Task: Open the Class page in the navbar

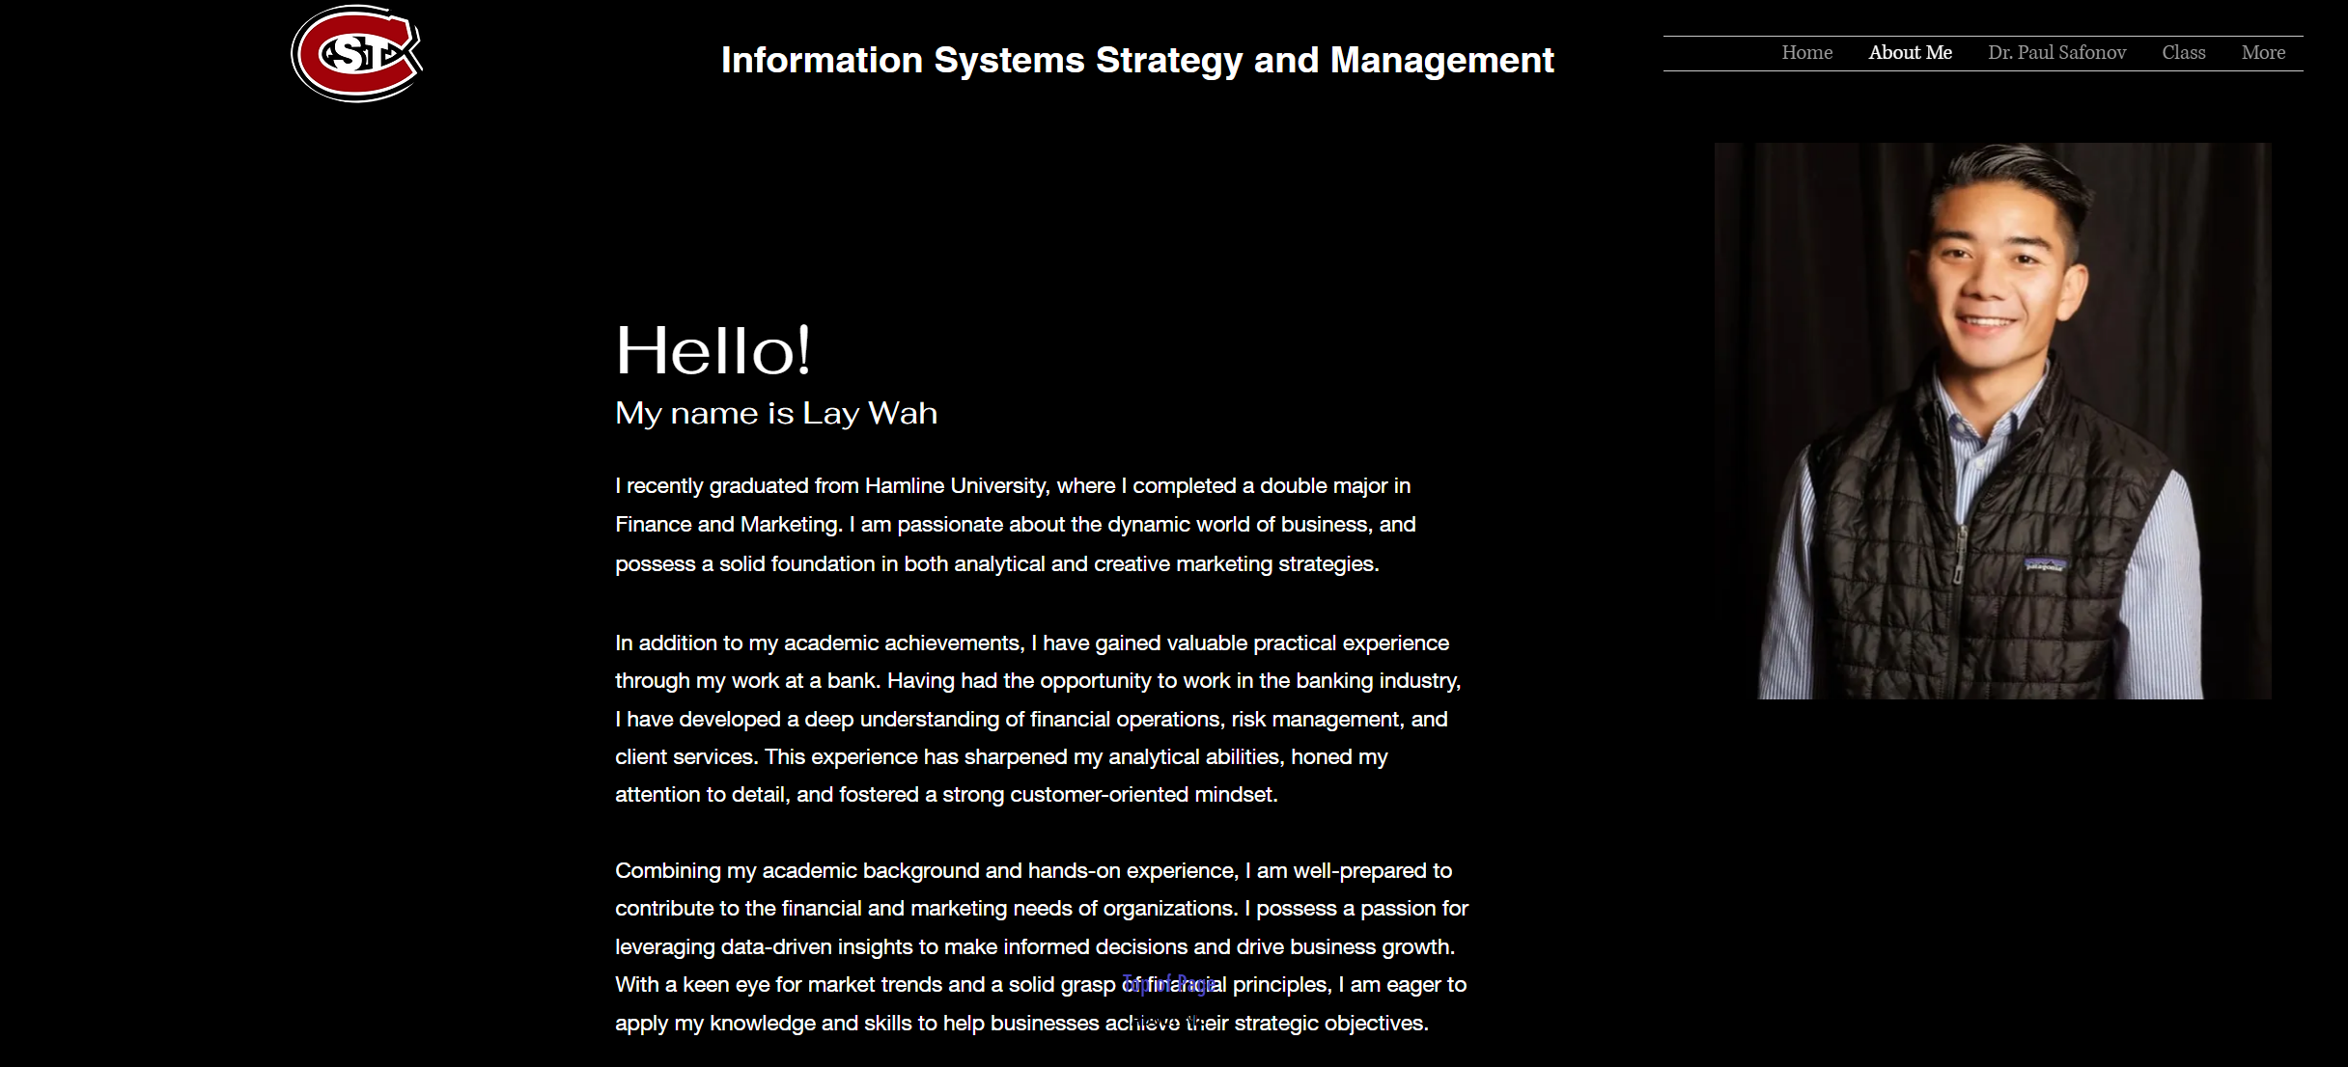Action: (x=2183, y=53)
